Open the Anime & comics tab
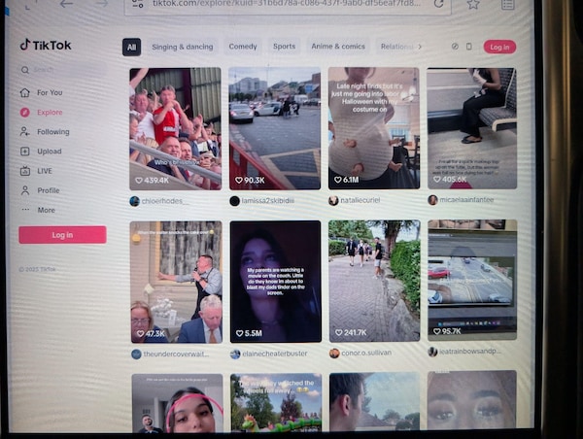 click(337, 47)
